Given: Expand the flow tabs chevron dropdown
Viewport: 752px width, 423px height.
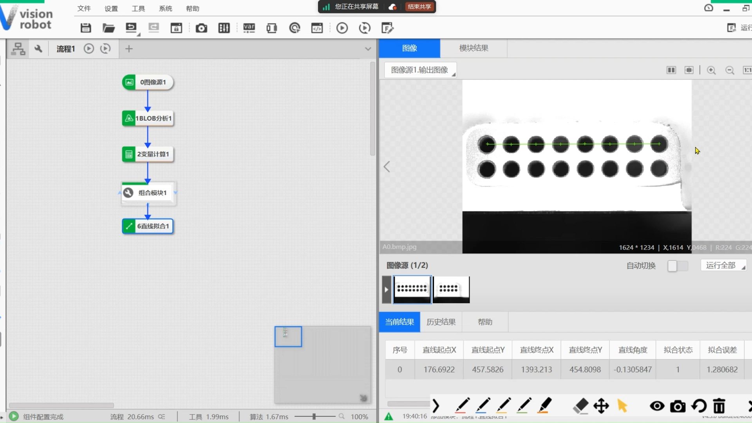Looking at the screenshot, I should [x=368, y=49].
